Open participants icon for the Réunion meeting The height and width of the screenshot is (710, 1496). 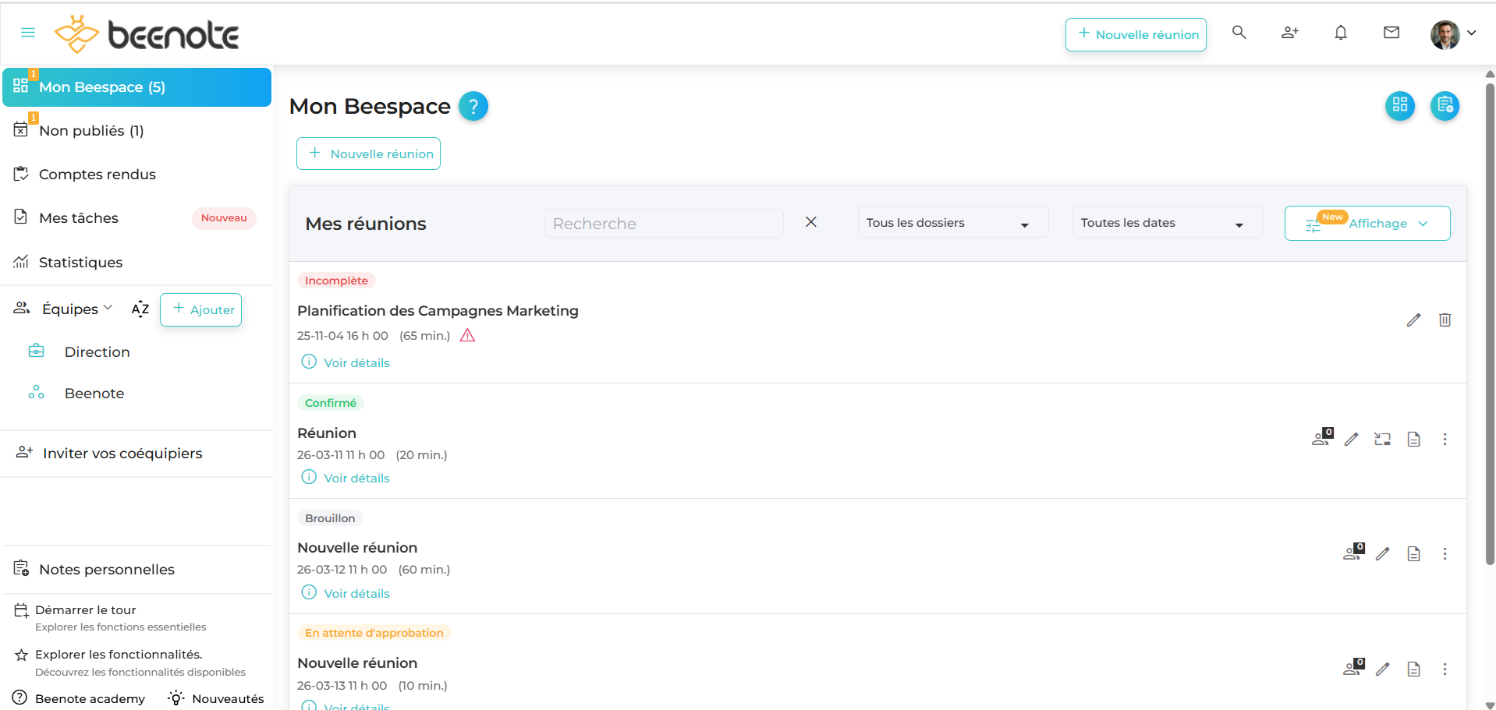(1321, 438)
